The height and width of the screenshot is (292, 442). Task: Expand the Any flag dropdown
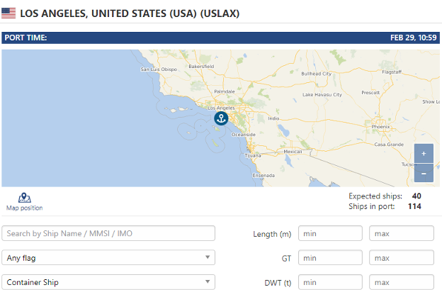(108, 257)
